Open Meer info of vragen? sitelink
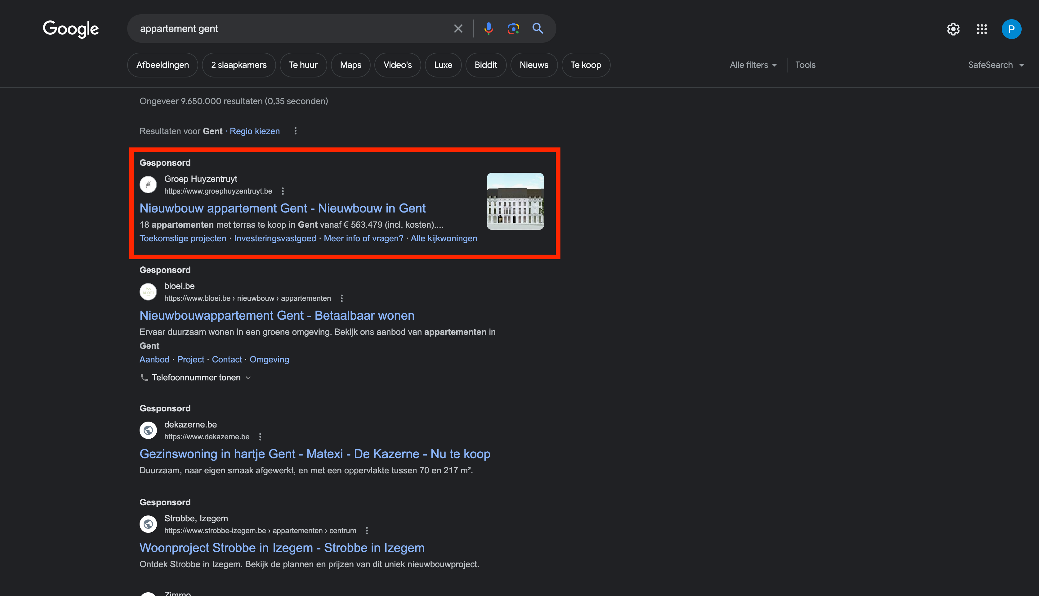The height and width of the screenshot is (596, 1039). coord(363,238)
